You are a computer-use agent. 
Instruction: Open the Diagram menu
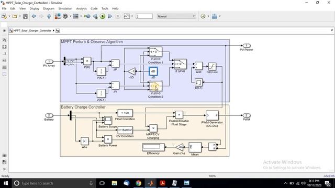49,8
